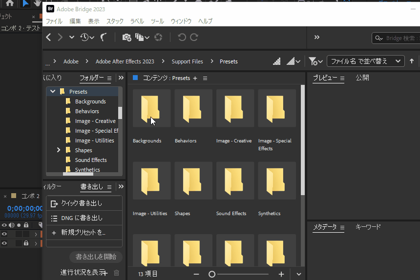Viewport: 420px width, 280px height.
Task: Click Adobe After Effects 2023 breadcrumb
Action: (125, 61)
